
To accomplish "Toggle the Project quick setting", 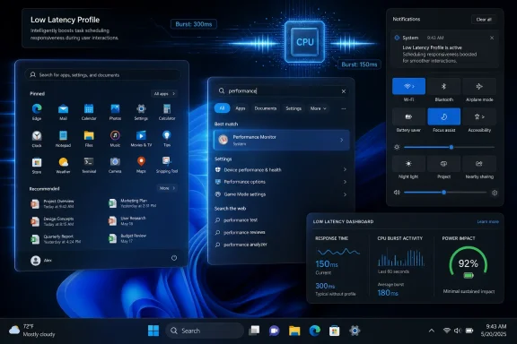I will (443, 164).
